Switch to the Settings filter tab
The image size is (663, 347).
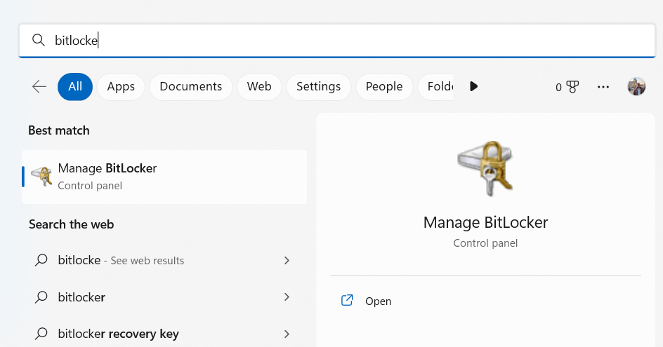point(318,86)
